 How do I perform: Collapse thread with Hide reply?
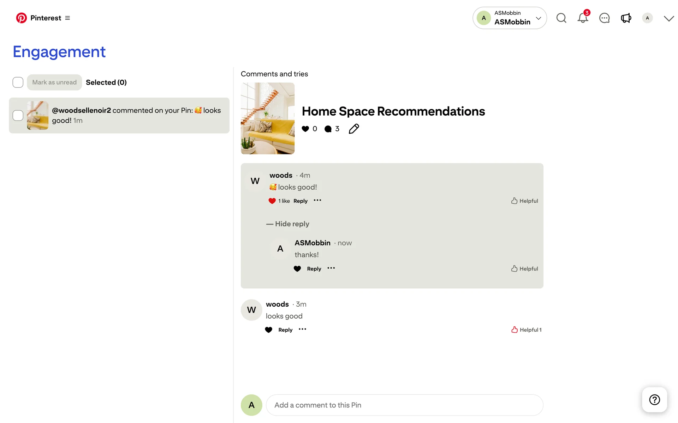tap(288, 224)
